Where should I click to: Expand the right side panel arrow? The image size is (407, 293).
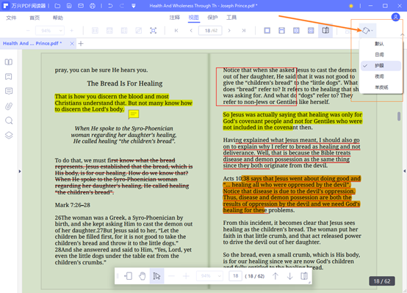pyautogui.click(x=404, y=171)
